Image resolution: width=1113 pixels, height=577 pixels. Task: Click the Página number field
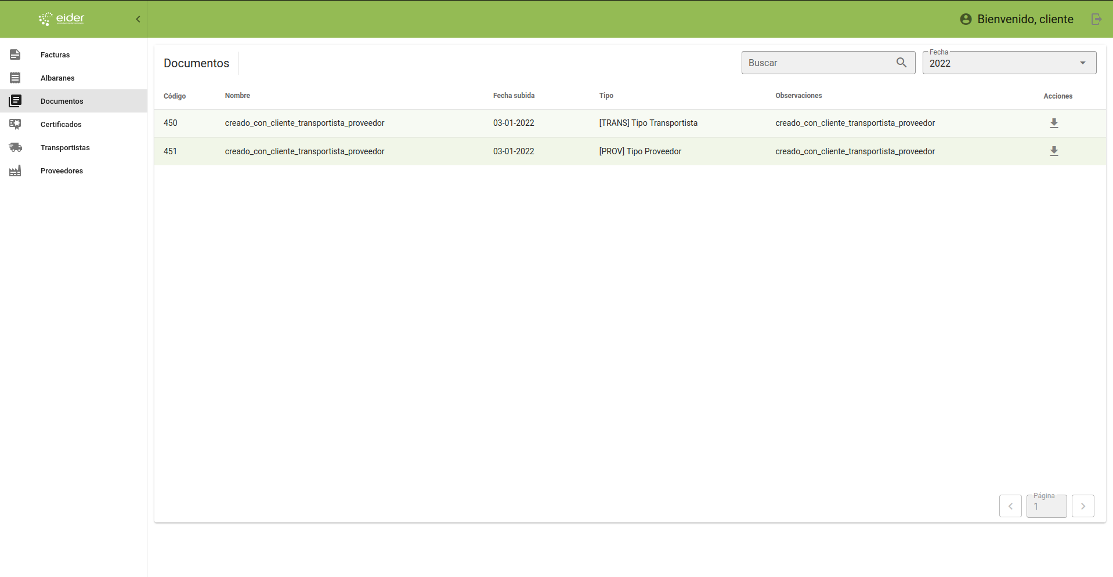point(1046,506)
